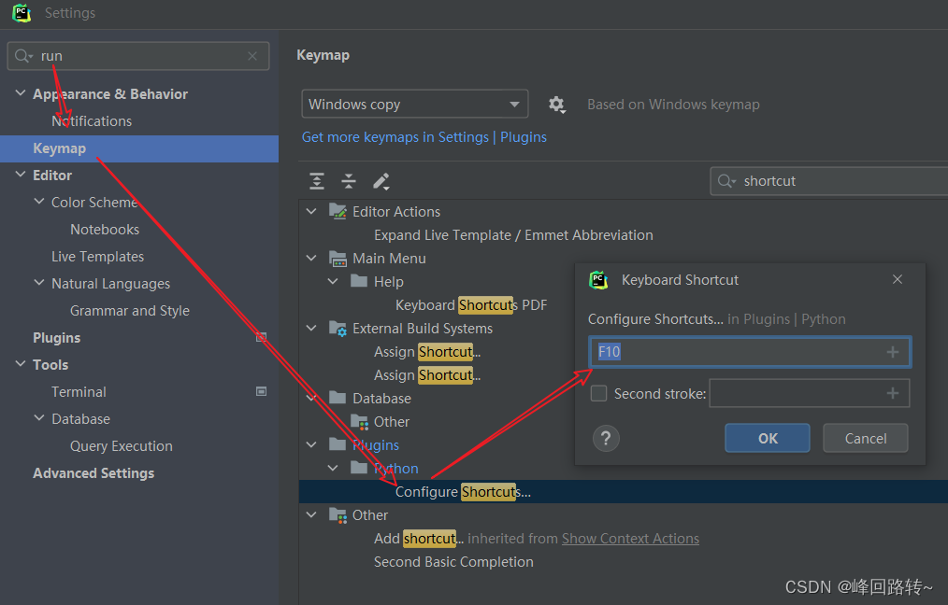Collapse Editor Actions group in keymap
Screen dimensions: 948x605
point(311,211)
